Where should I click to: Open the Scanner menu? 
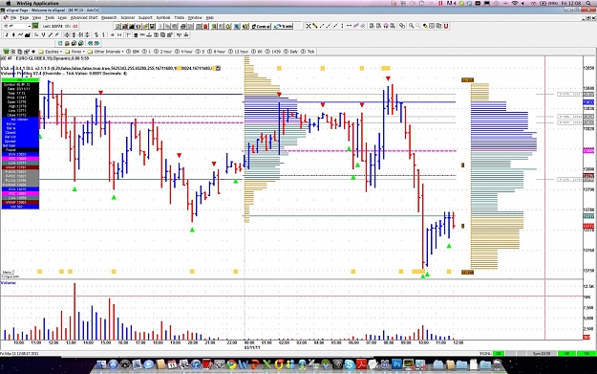128,17
